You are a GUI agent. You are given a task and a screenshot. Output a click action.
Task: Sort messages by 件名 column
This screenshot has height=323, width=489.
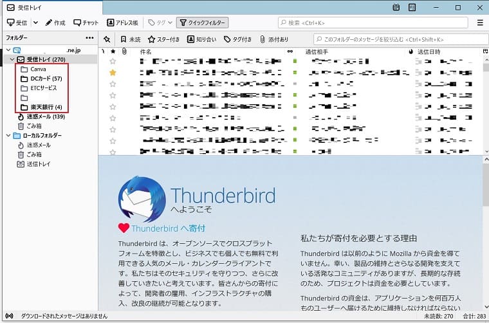tap(145, 51)
